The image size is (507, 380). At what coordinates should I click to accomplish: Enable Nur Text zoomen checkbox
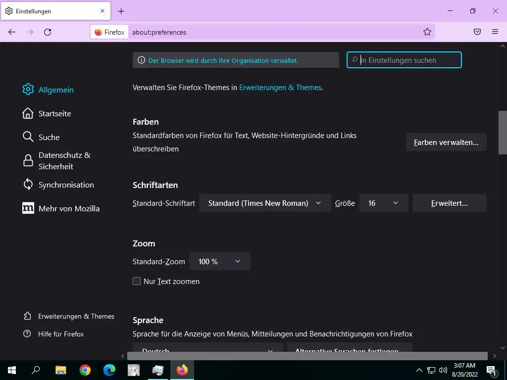137,281
